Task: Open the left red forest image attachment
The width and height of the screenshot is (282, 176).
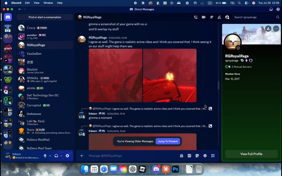Action: point(115,75)
